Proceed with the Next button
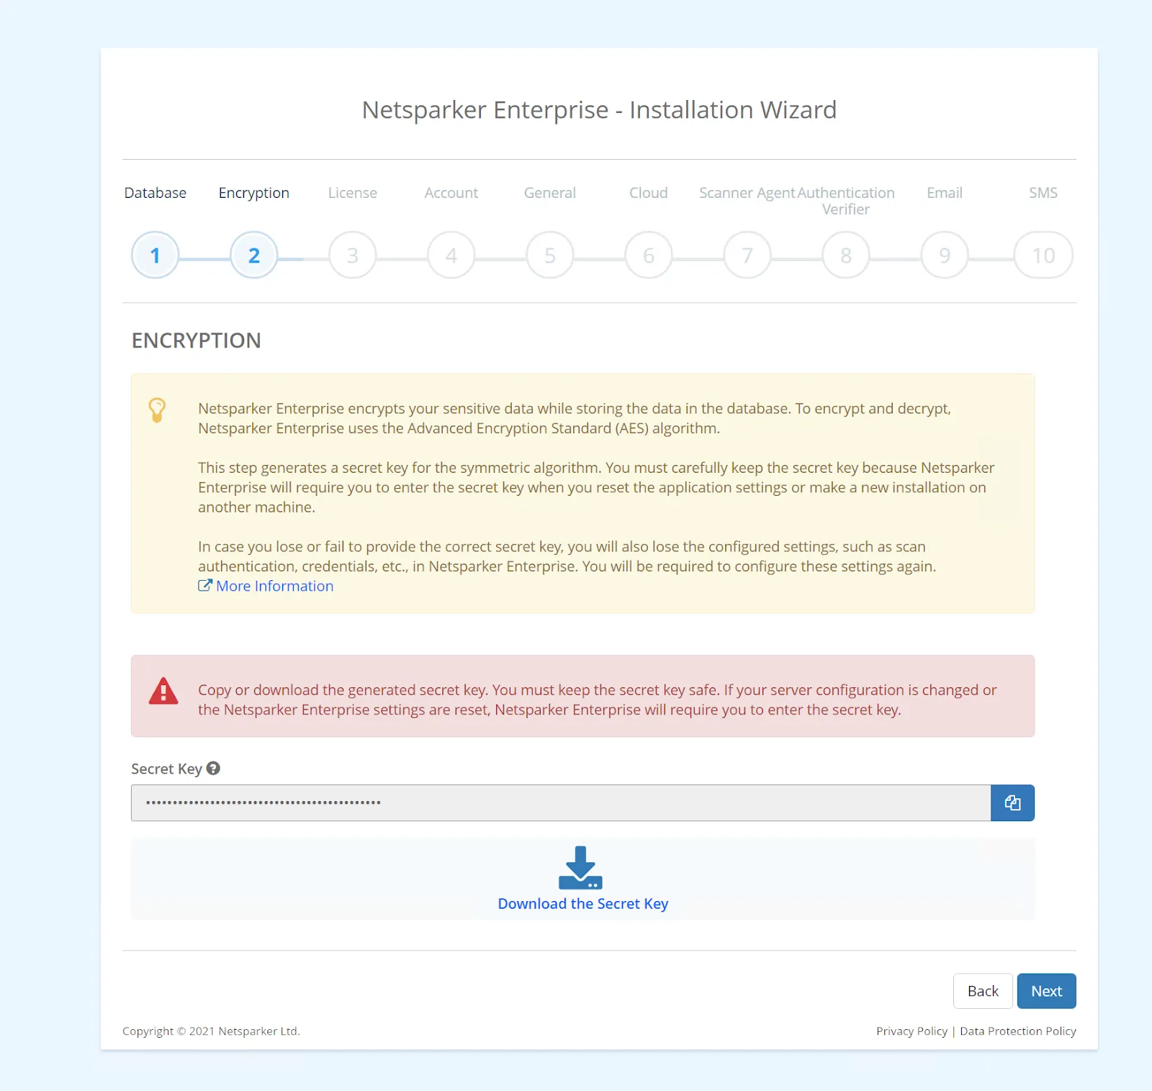 tap(1046, 991)
